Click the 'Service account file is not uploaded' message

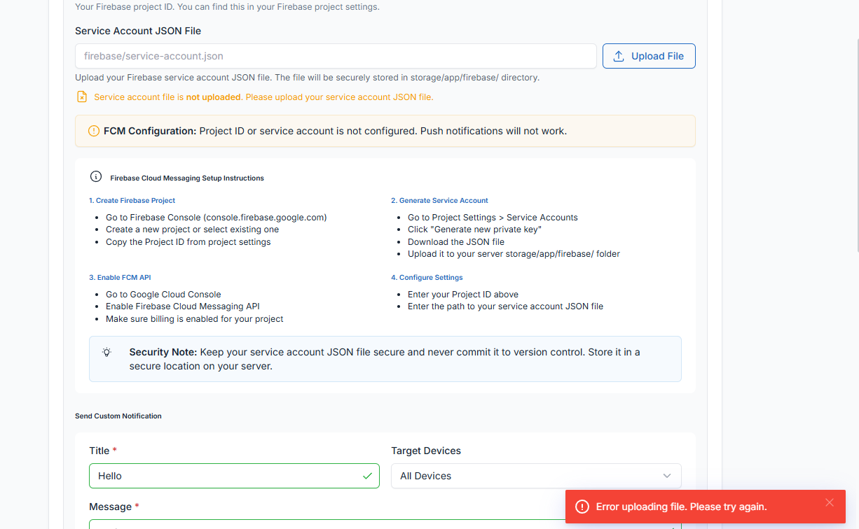tap(263, 97)
